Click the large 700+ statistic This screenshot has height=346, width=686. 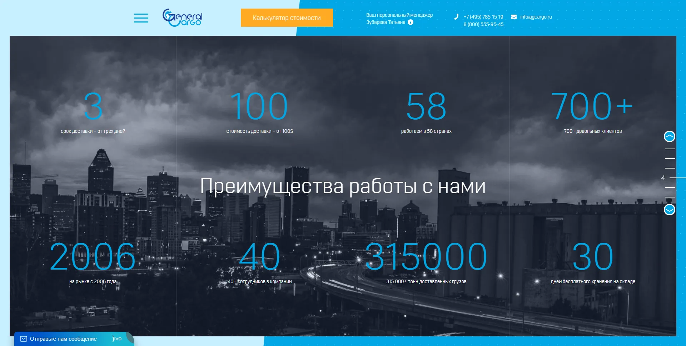tap(592, 106)
